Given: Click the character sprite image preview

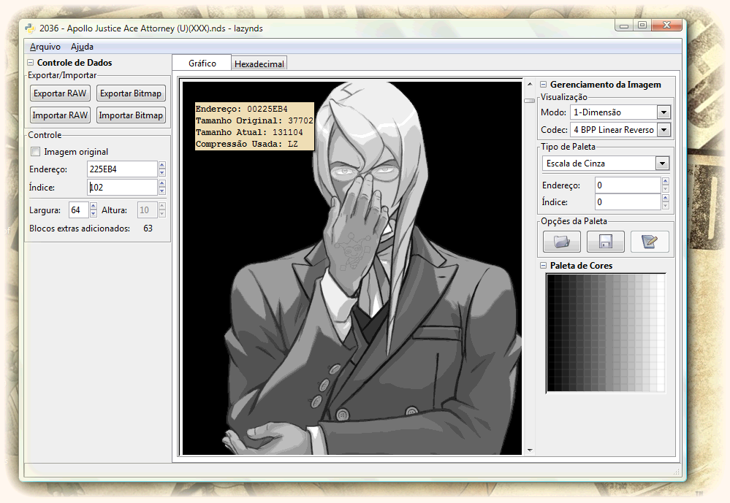Looking at the screenshot, I should (352, 268).
